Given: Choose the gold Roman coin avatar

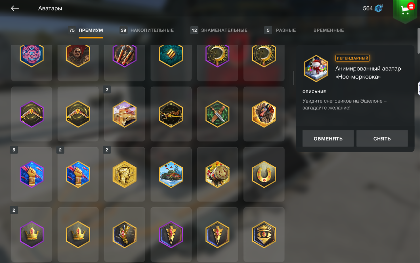Looking at the screenshot, I should 124,174.
